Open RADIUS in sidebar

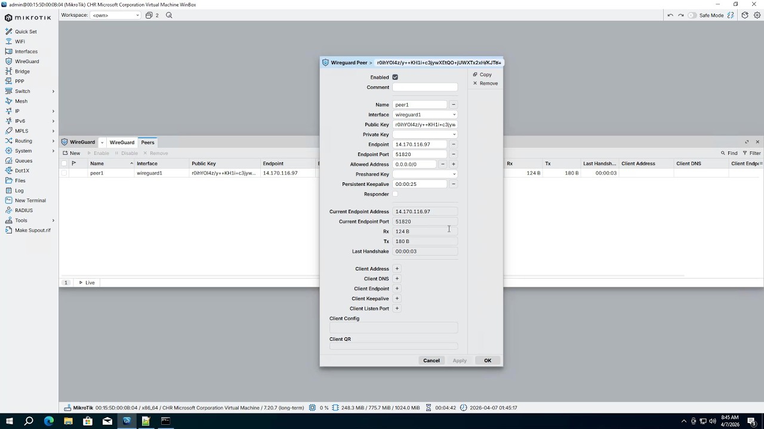tap(24, 210)
